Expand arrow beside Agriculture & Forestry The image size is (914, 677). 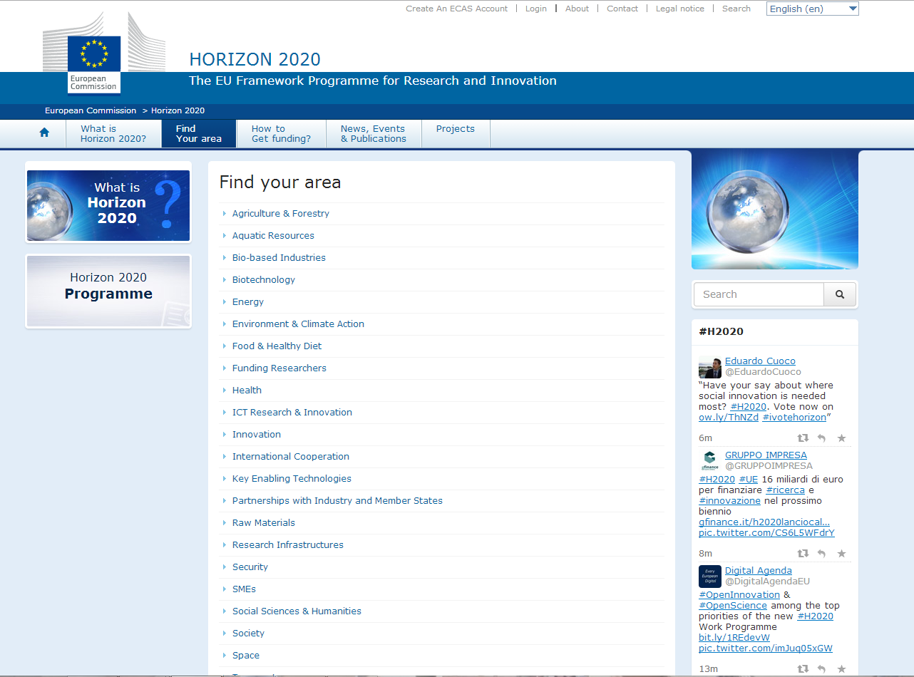tap(225, 214)
